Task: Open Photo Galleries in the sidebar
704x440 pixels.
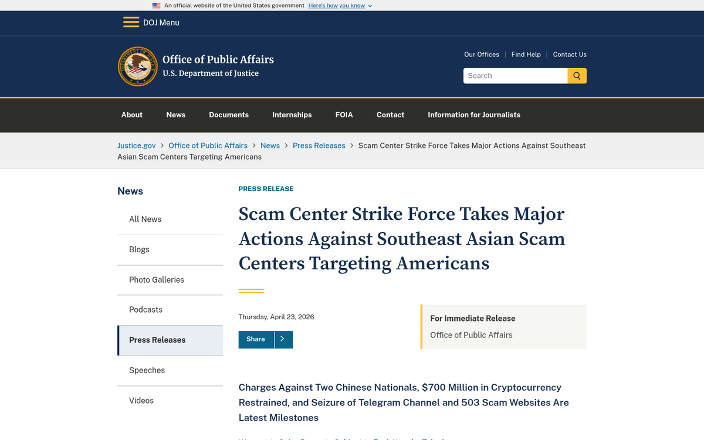Action: (157, 280)
